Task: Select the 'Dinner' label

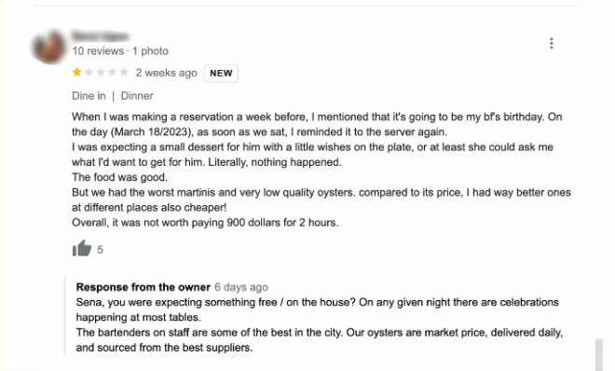Action: click(x=137, y=96)
